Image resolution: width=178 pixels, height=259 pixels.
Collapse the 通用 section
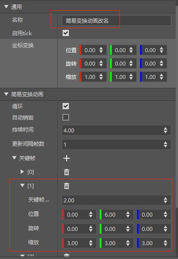point(6,7)
